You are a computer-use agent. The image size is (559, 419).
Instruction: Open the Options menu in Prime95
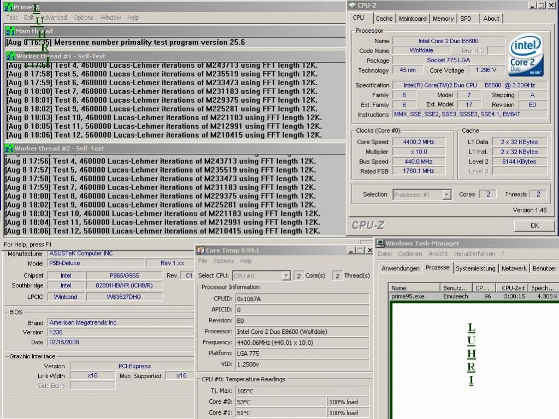pos(83,17)
